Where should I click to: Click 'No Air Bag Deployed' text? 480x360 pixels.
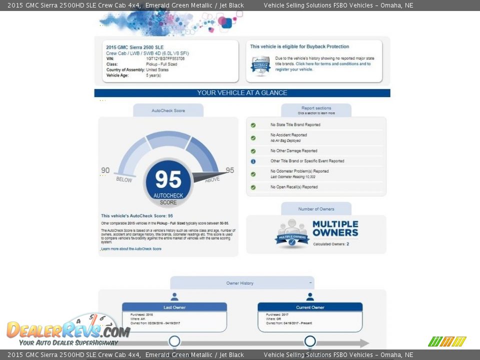click(285, 141)
